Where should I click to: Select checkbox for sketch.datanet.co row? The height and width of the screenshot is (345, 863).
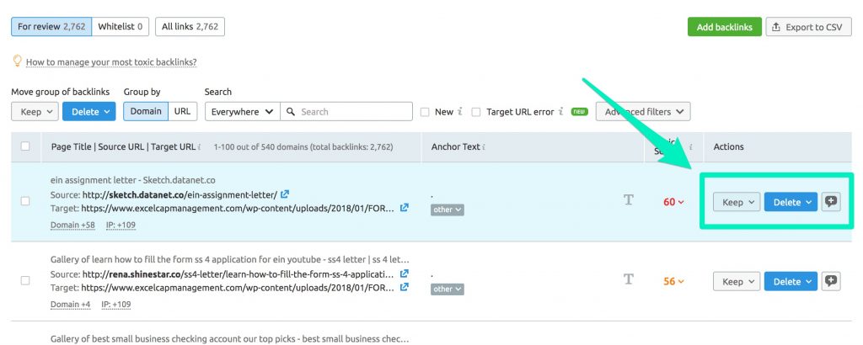pyautogui.click(x=25, y=201)
